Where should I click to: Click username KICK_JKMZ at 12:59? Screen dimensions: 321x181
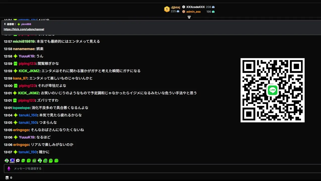29,71
